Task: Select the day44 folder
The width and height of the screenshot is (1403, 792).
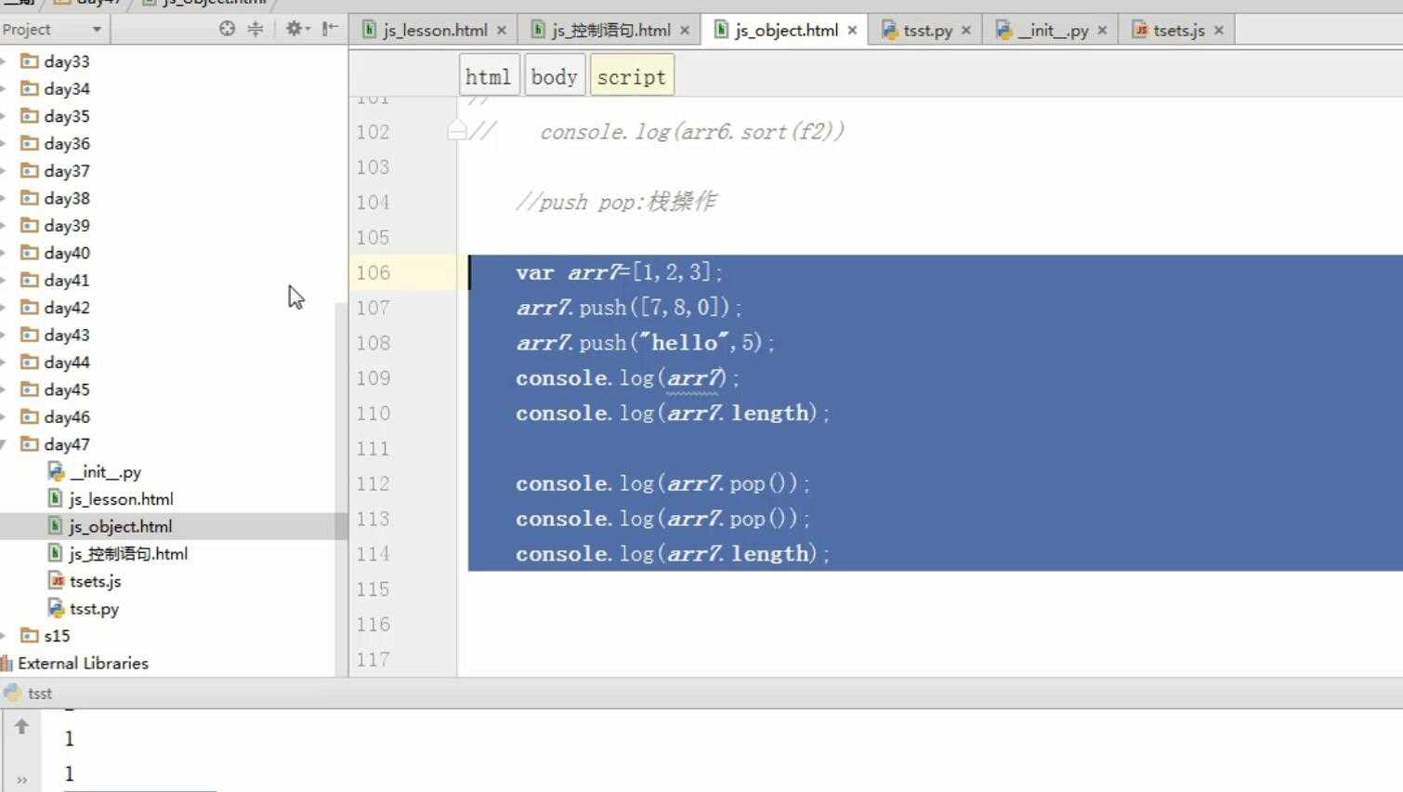Action: (66, 362)
